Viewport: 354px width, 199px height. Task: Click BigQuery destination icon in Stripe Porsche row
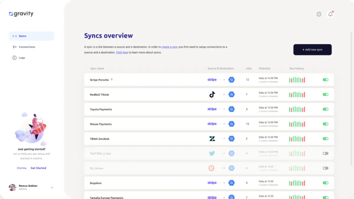tap(232, 80)
